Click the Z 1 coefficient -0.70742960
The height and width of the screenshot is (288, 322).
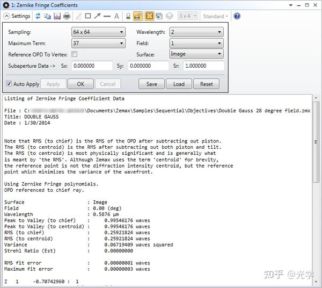tap(49, 282)
